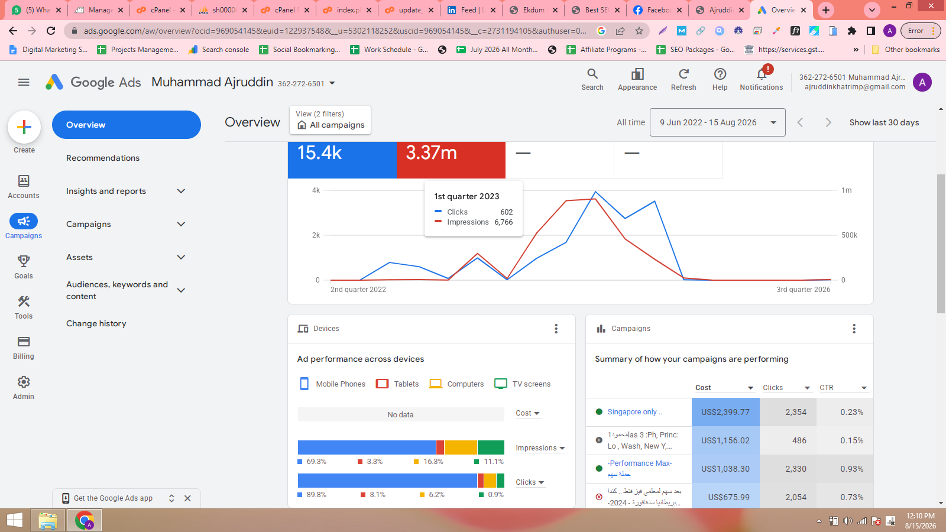Open the All campaigns view filter button
This screenshot has width=946, height=532.
[x=331, y=120]
